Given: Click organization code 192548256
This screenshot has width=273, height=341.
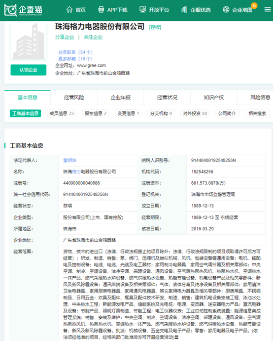Looking at the screenshot, I should coord(203,171).
